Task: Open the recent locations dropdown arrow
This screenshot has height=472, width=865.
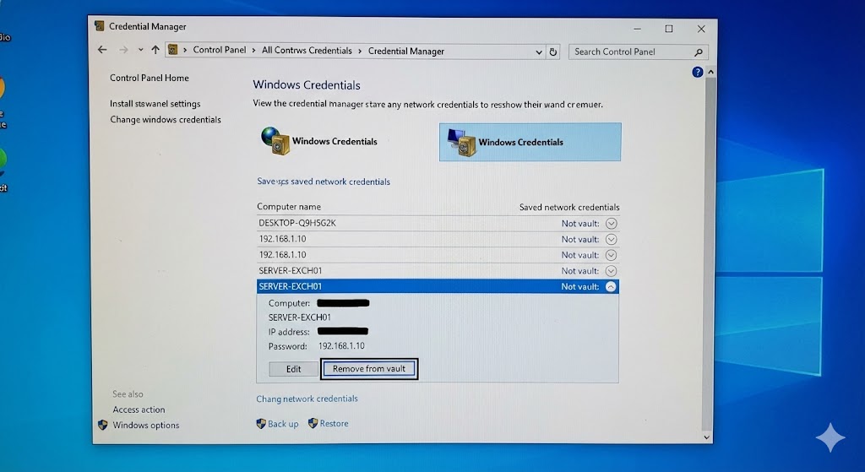Action: click(x=141, y=50)
